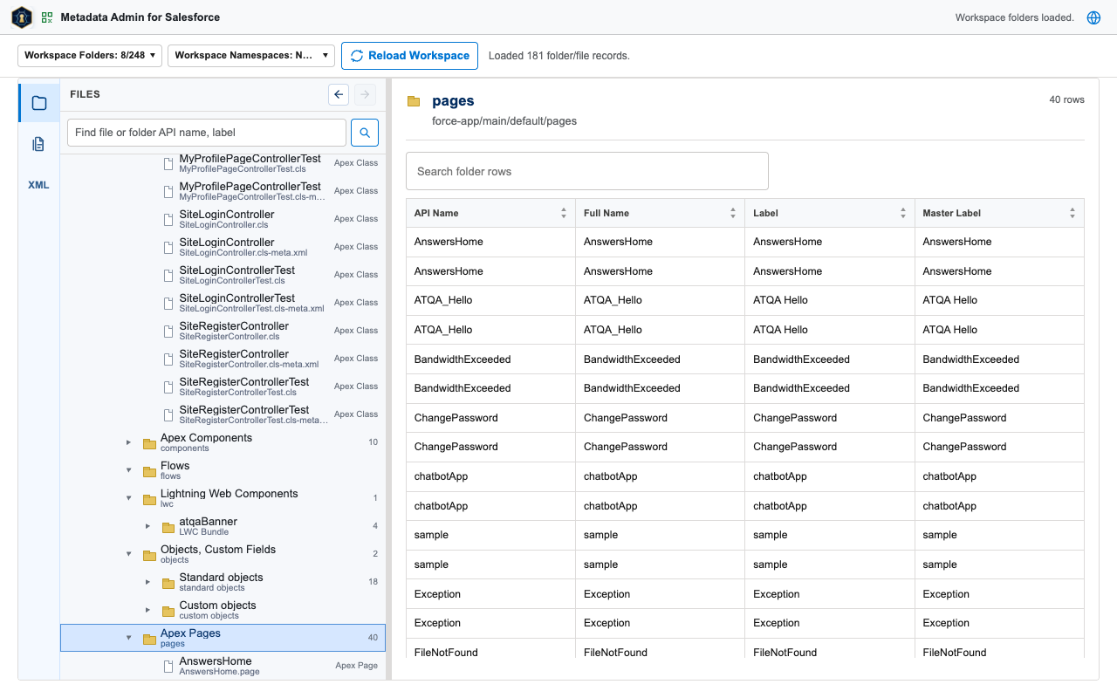This screenshot has width=1117, height=698.
Task: Click the first AnswersHome API Name cell
Action: 490,242
